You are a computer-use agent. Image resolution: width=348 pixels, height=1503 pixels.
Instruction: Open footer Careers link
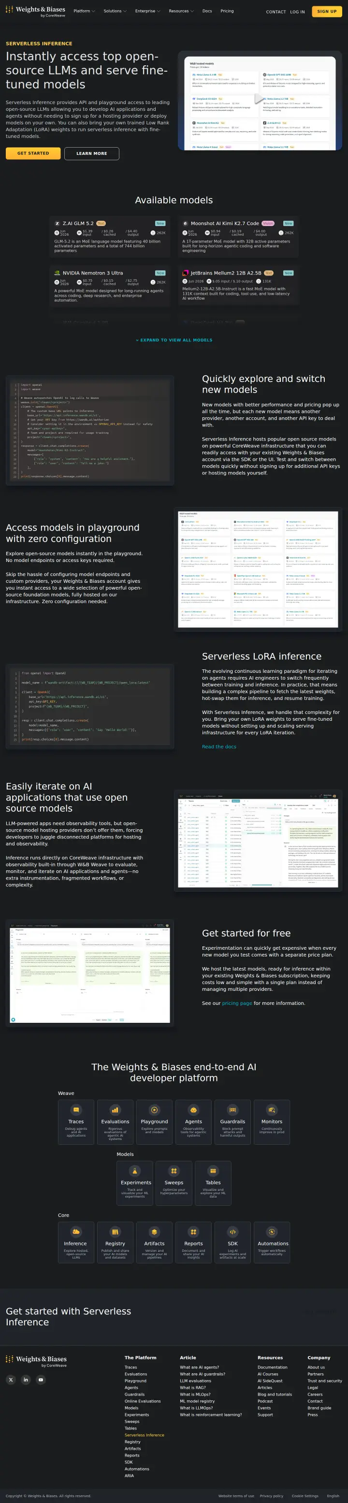click(315, 1395)
